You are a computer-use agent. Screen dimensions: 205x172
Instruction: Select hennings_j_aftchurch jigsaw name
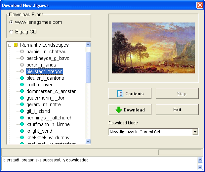[49, 118]
